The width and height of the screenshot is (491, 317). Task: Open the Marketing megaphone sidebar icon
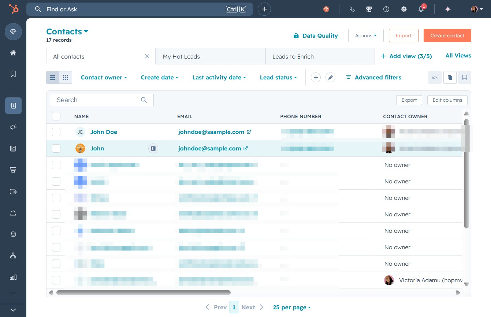click(x=13, y=127)
